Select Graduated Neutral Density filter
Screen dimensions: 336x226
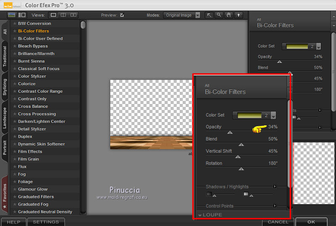point(45,212)
